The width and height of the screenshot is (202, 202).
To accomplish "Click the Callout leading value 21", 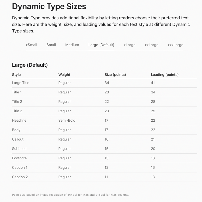I will point(153,139).
